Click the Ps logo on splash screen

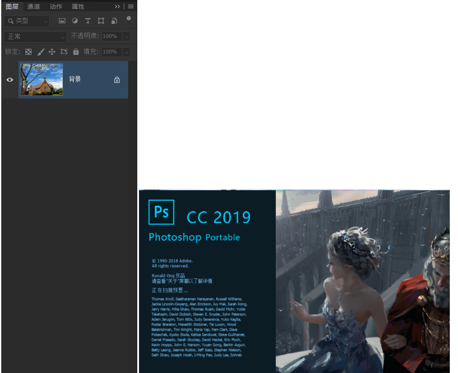[161, 212]
